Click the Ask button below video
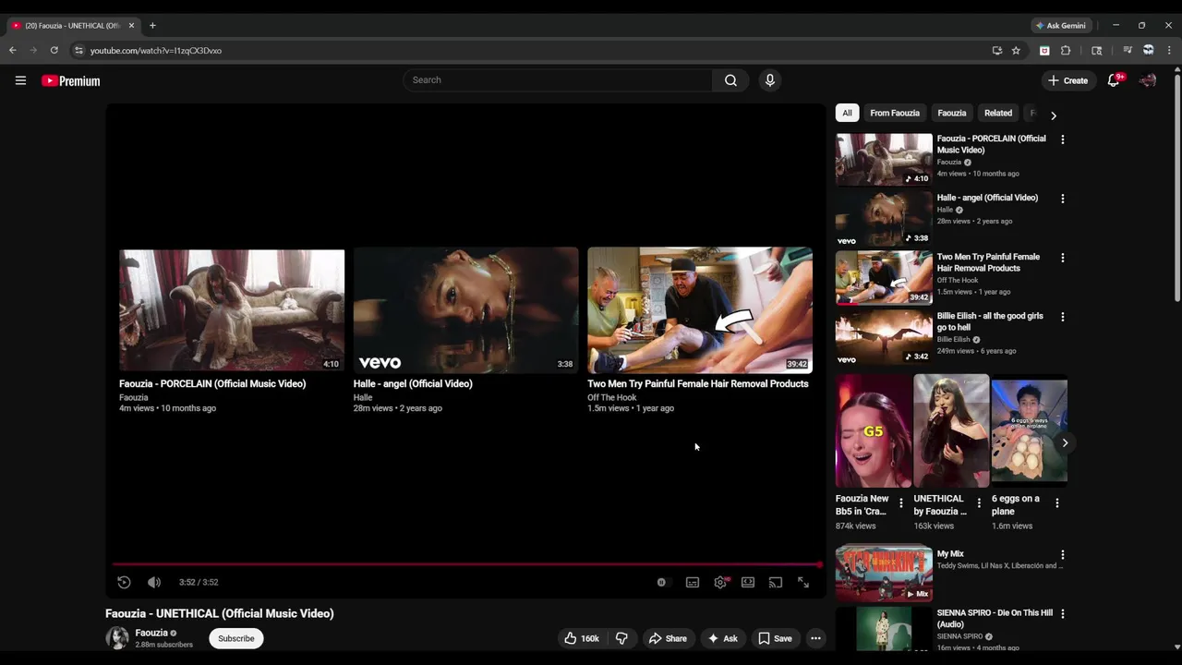Viewport: 1182px width, 665px height. point(722,638)
